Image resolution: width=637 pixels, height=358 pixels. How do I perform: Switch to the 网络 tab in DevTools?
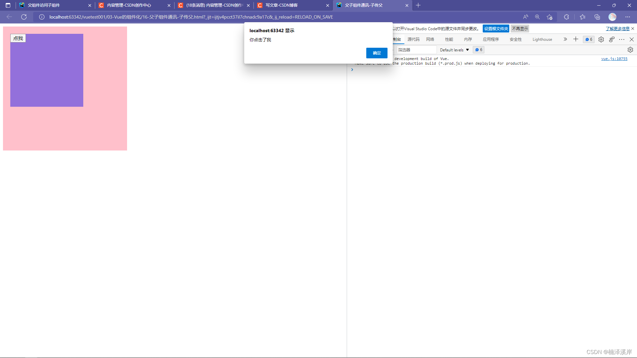430,39
